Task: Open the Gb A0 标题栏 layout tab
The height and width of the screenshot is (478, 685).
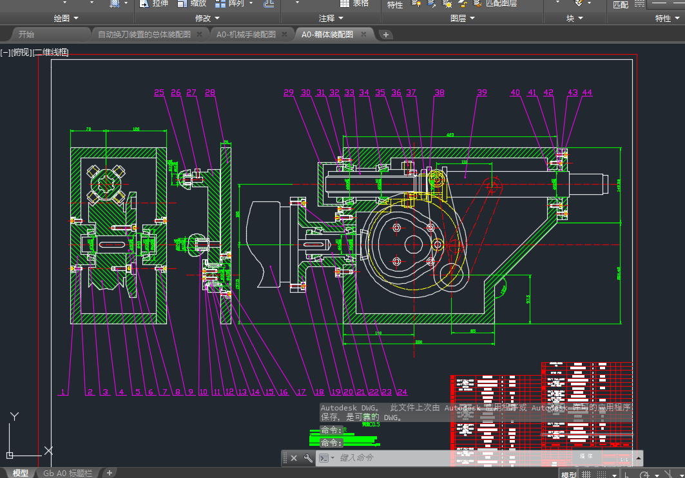Action: coord(68,473)
